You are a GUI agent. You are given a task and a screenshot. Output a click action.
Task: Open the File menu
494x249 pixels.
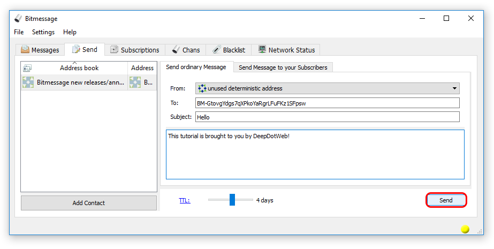[x=19, y=32]
